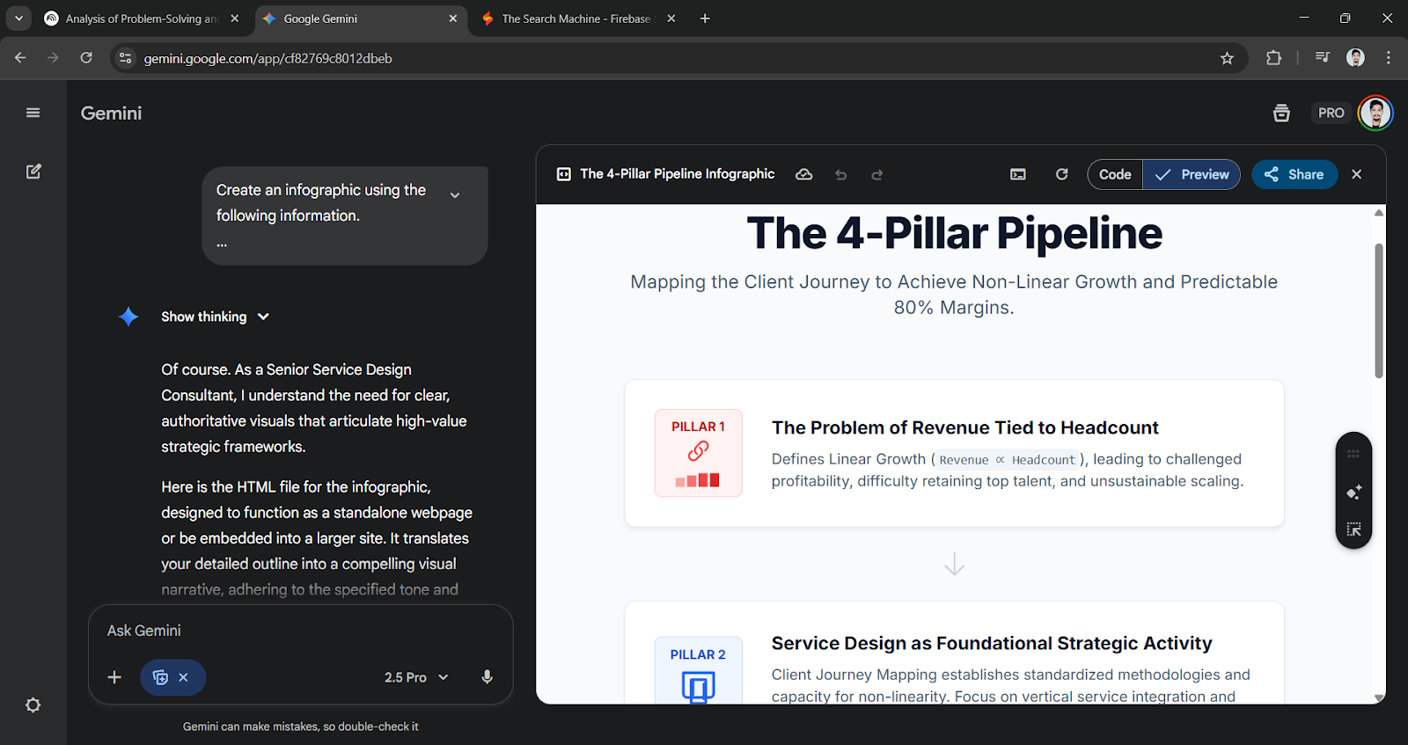
Task: Open the 2.5 Pro model dropdown
Action: pos(416,677)
